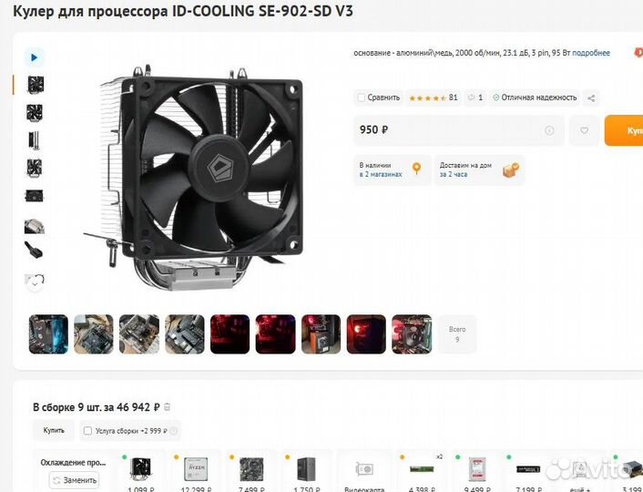Image resolution: width=643 pixels, height=492 pixels.
Task: Select the Ryzen processor build item
Action: click(196, 470)
